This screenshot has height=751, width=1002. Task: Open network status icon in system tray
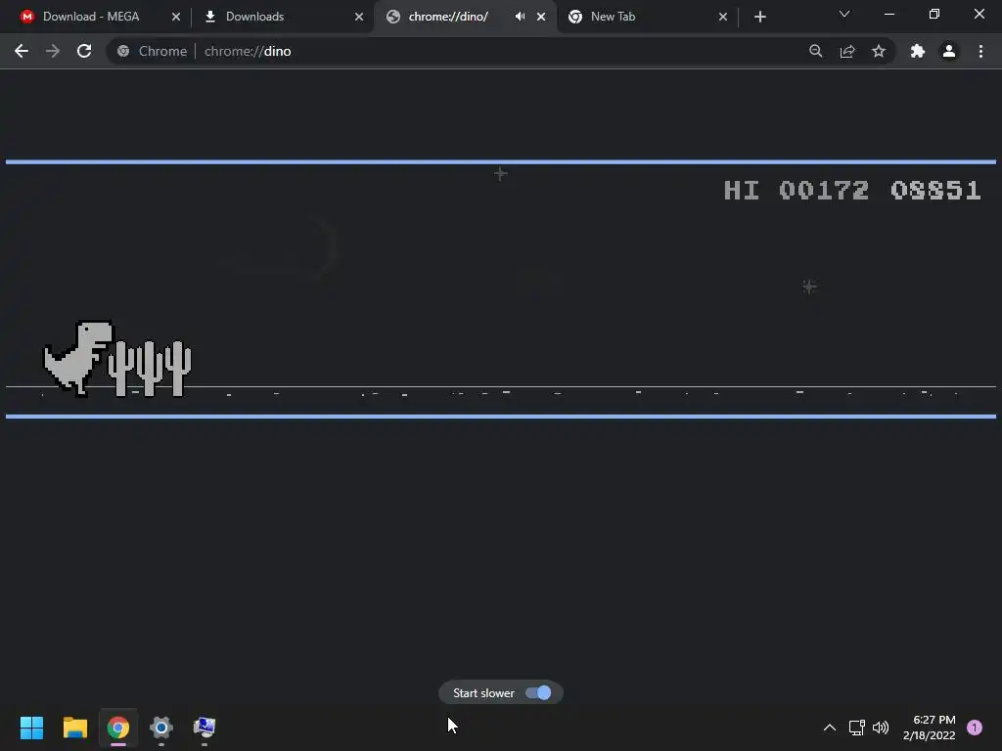pyautogui.click(x=857, y=728)
